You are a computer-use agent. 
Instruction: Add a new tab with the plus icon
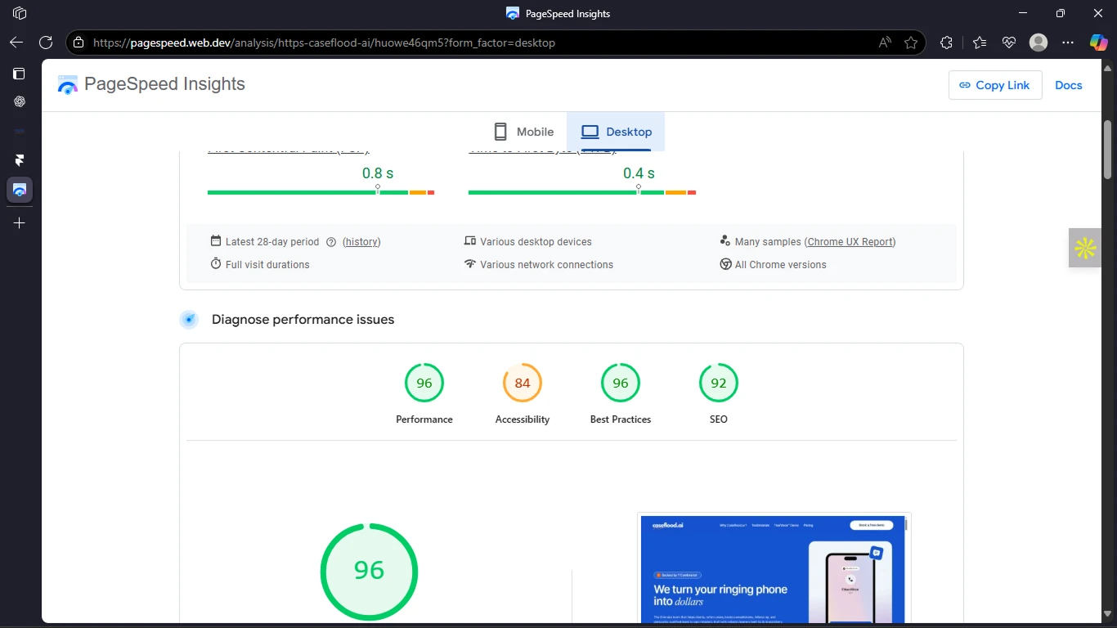[20, 222]
